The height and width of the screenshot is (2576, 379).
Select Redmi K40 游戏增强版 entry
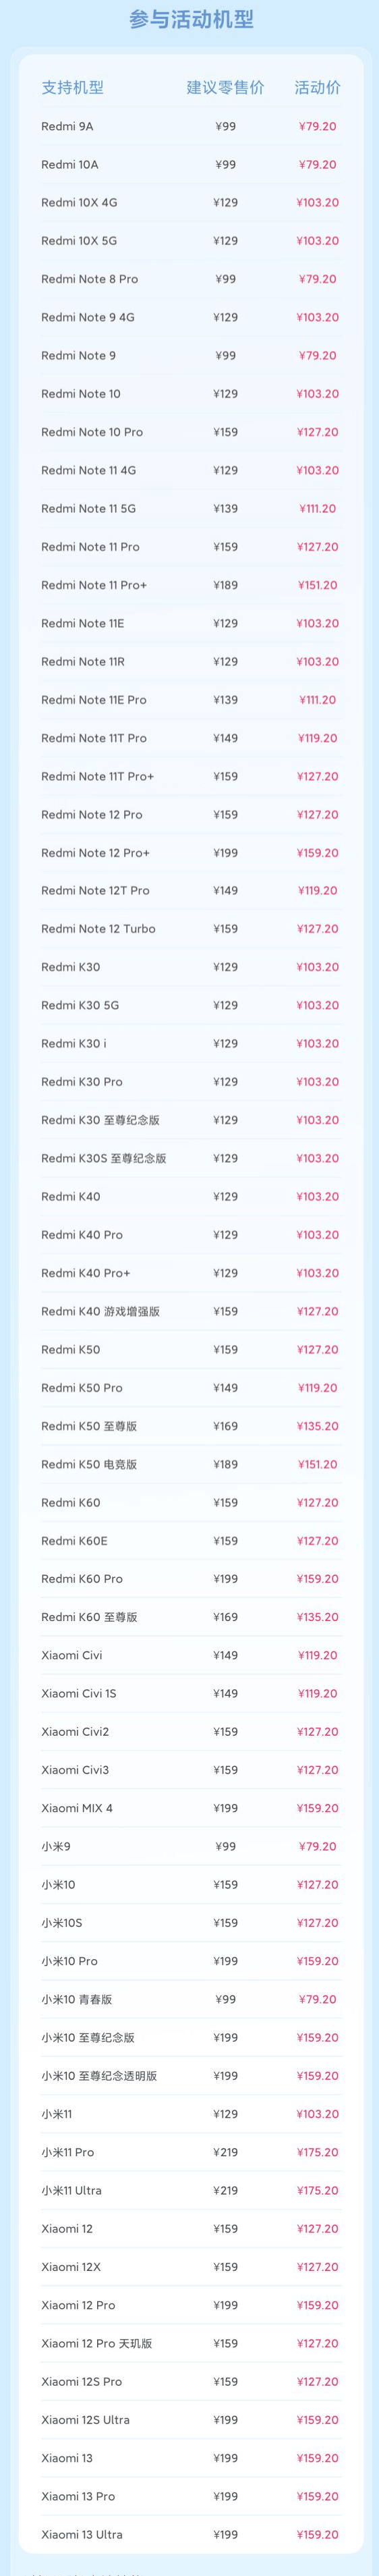pyautogui.click(x=100, y=1311)
